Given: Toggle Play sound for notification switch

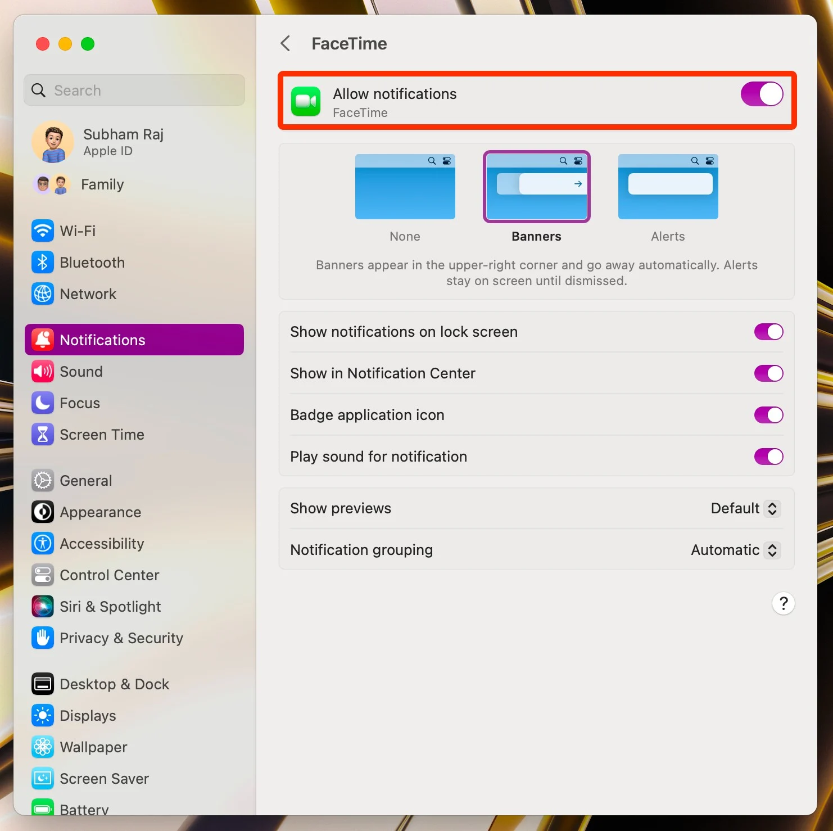Looking at the screenshot, I should click(x=768, y=457).
